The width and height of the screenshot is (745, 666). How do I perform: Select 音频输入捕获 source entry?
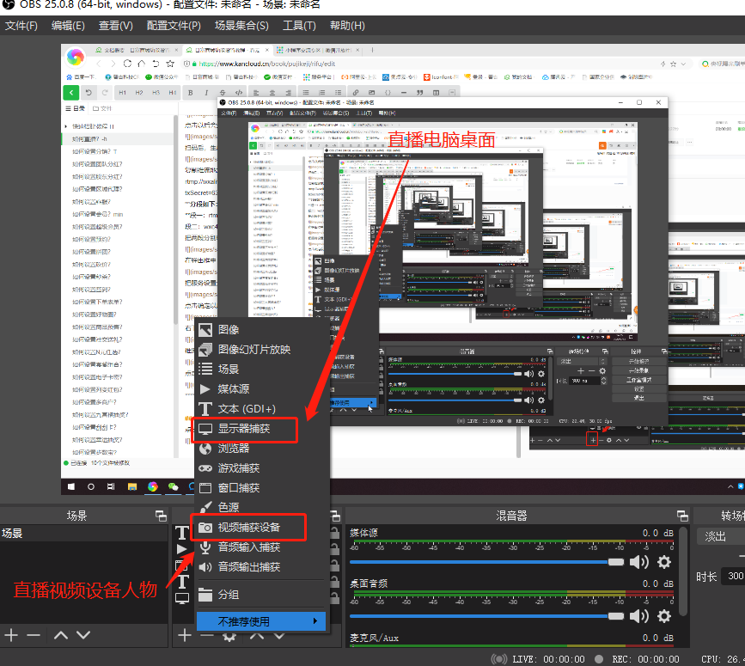(262, 547)
